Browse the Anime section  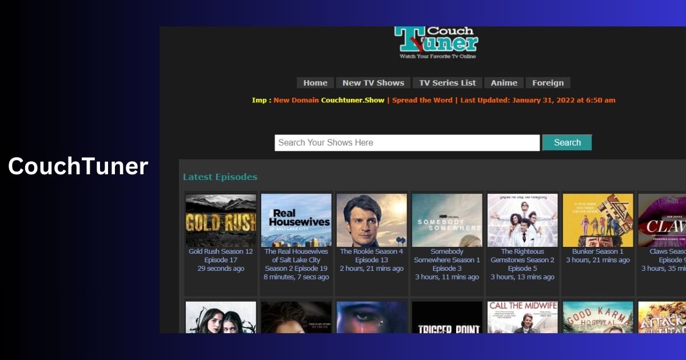click(x=504, y=82)
